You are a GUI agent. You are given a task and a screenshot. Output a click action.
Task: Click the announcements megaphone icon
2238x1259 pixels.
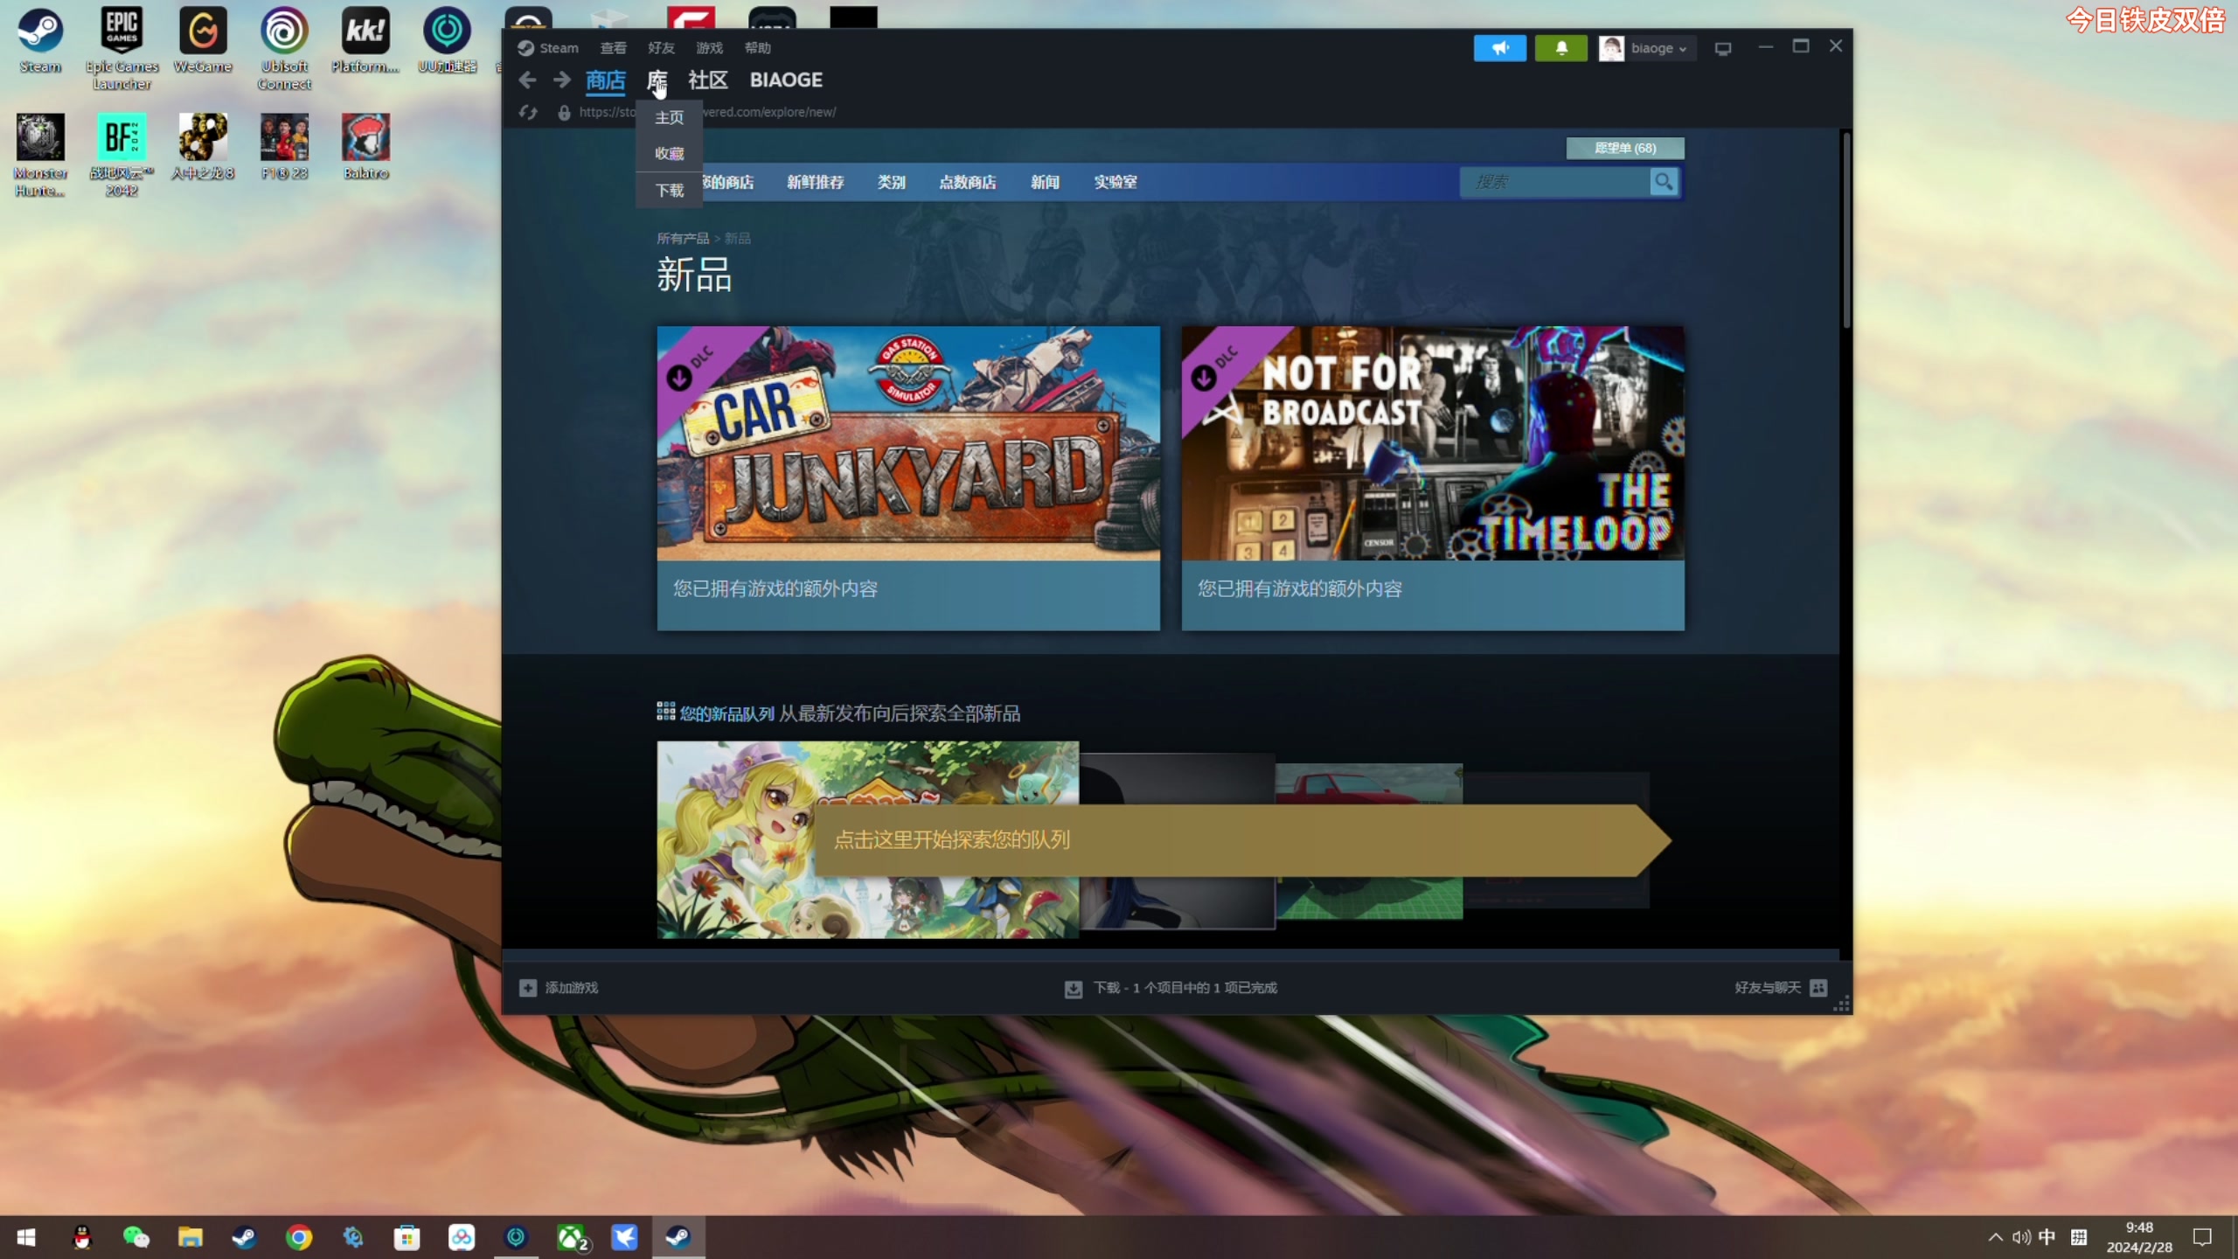(1499, 48)
